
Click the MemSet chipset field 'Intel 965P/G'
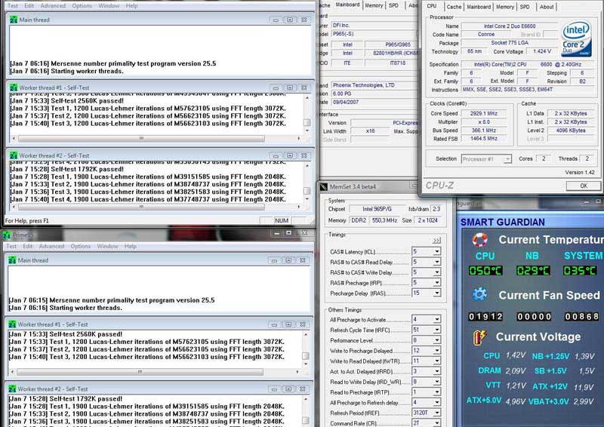pos(377,209)
